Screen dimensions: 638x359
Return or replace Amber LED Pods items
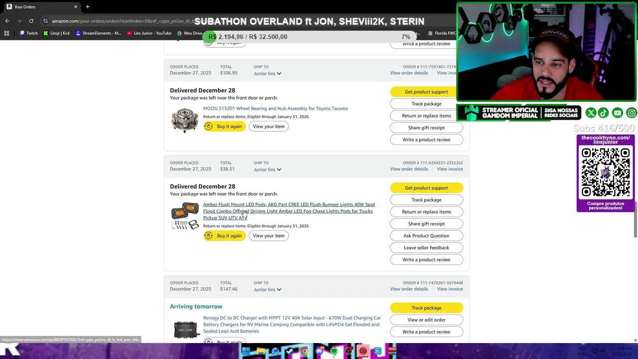point(426,212)
